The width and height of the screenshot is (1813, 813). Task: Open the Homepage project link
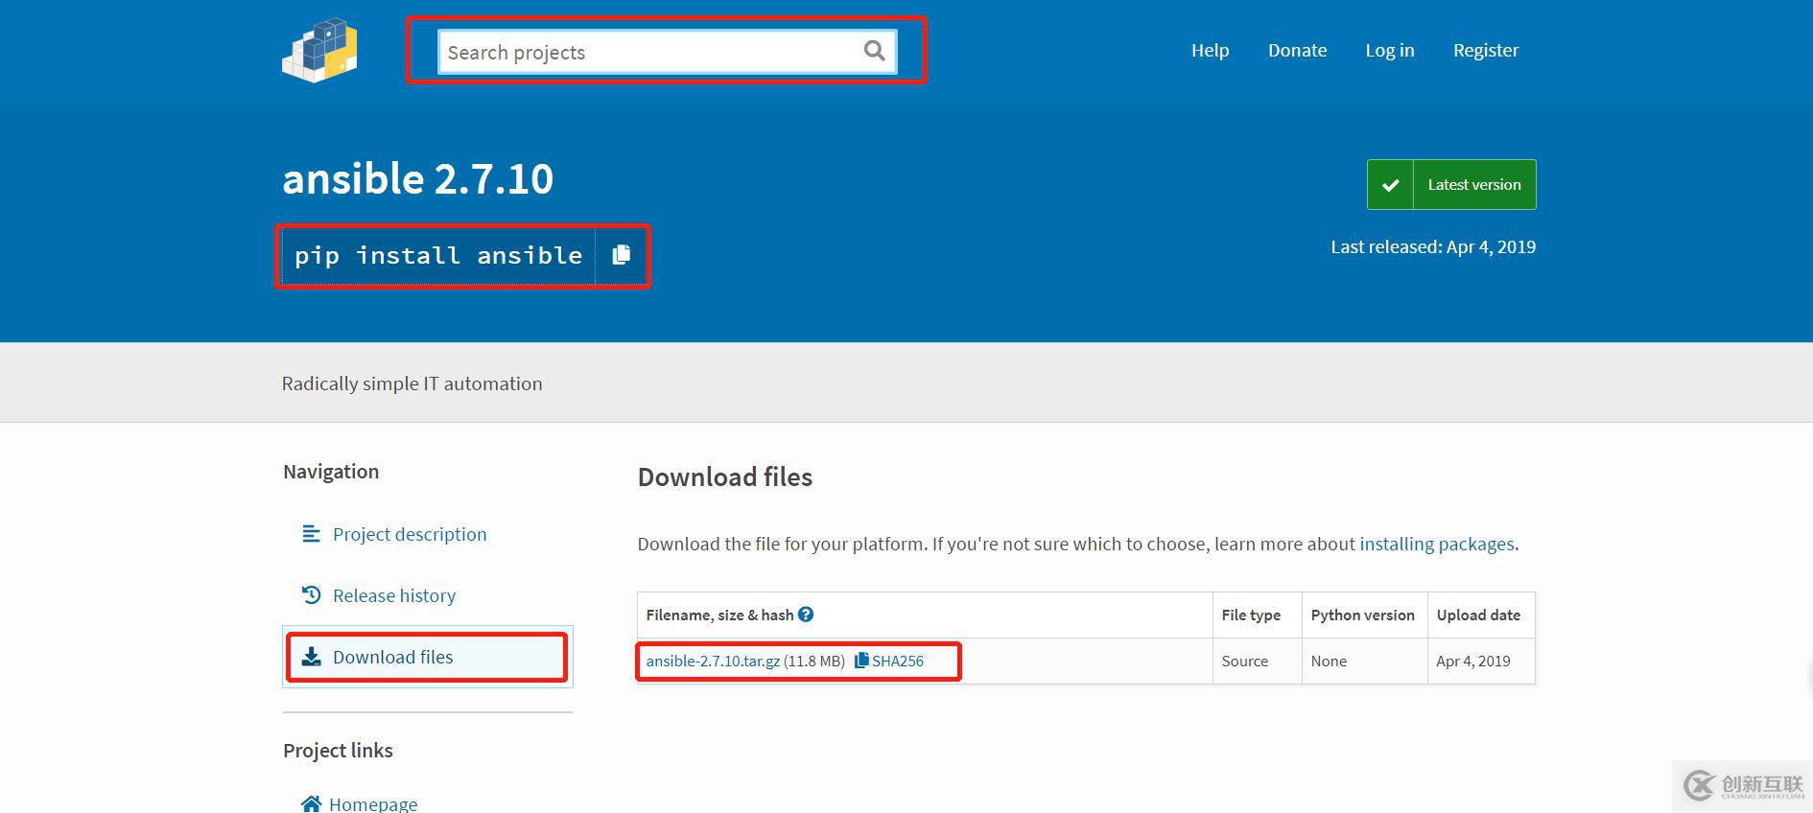click(373, 803)
